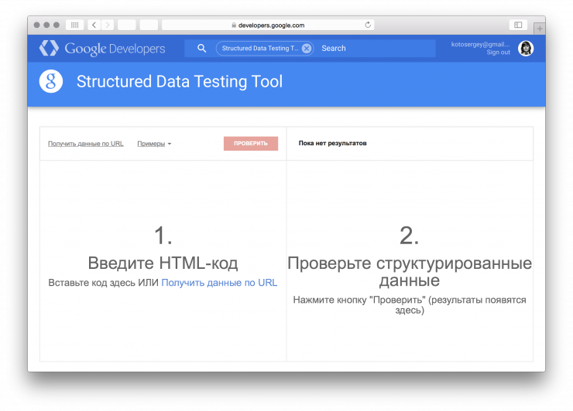Expand the Примеры dropdown
The image size is (573, 411).
coord(154,144)
